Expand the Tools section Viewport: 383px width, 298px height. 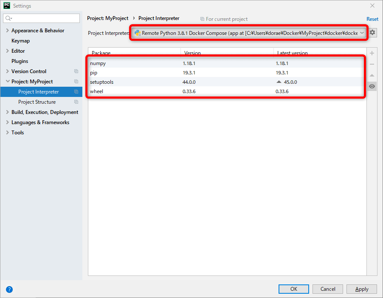point(7,133)
